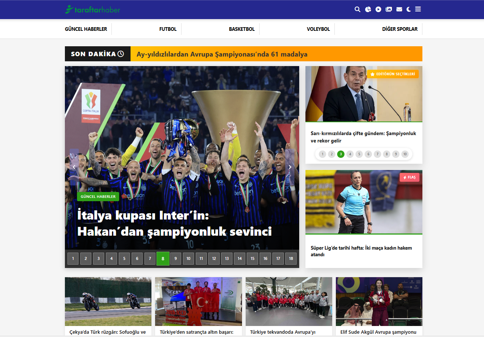Open the photo gallery icon
484x337 pixels.
point(389,10)
